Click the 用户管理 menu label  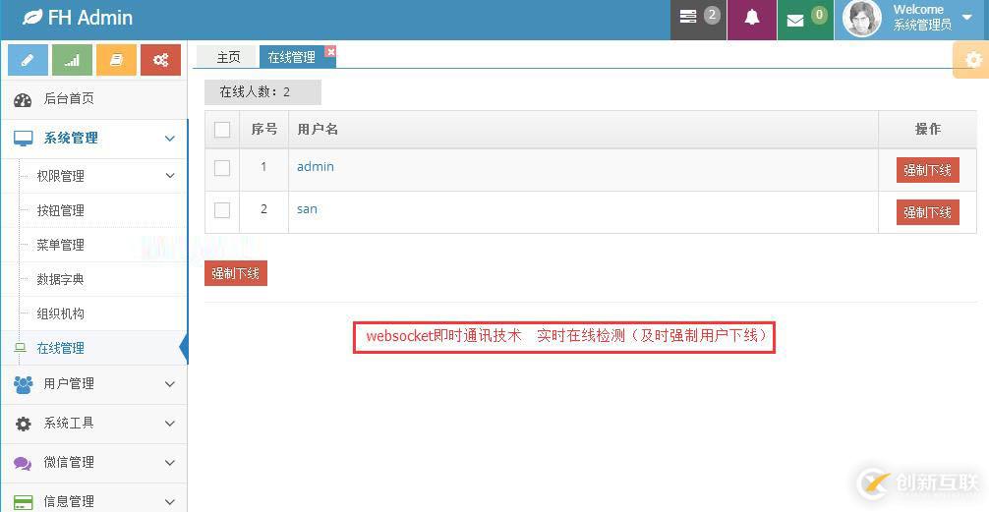pos(69,384)
